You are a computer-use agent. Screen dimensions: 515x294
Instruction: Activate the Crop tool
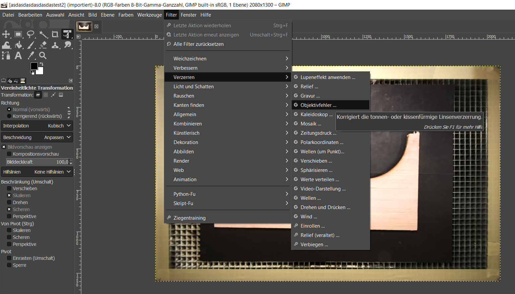55,35
